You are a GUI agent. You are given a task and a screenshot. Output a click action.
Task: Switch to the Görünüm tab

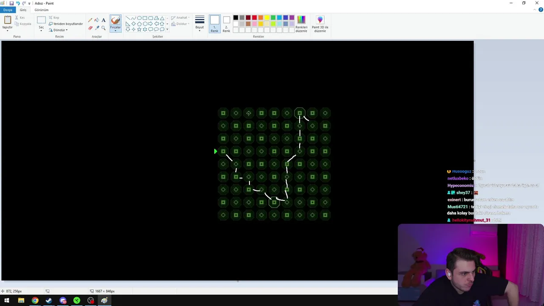click(42, 10)
